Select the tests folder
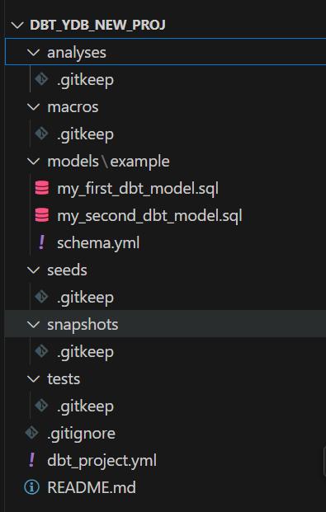 pyautogui.click(x=165, y=378)
